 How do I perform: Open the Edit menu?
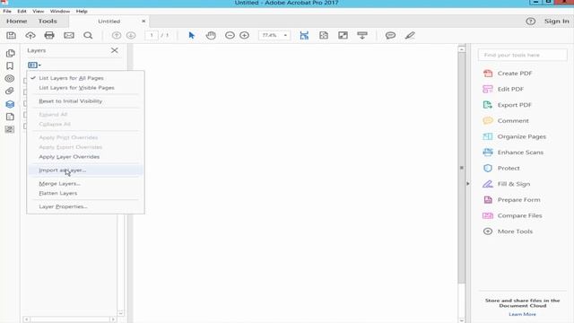22,12
